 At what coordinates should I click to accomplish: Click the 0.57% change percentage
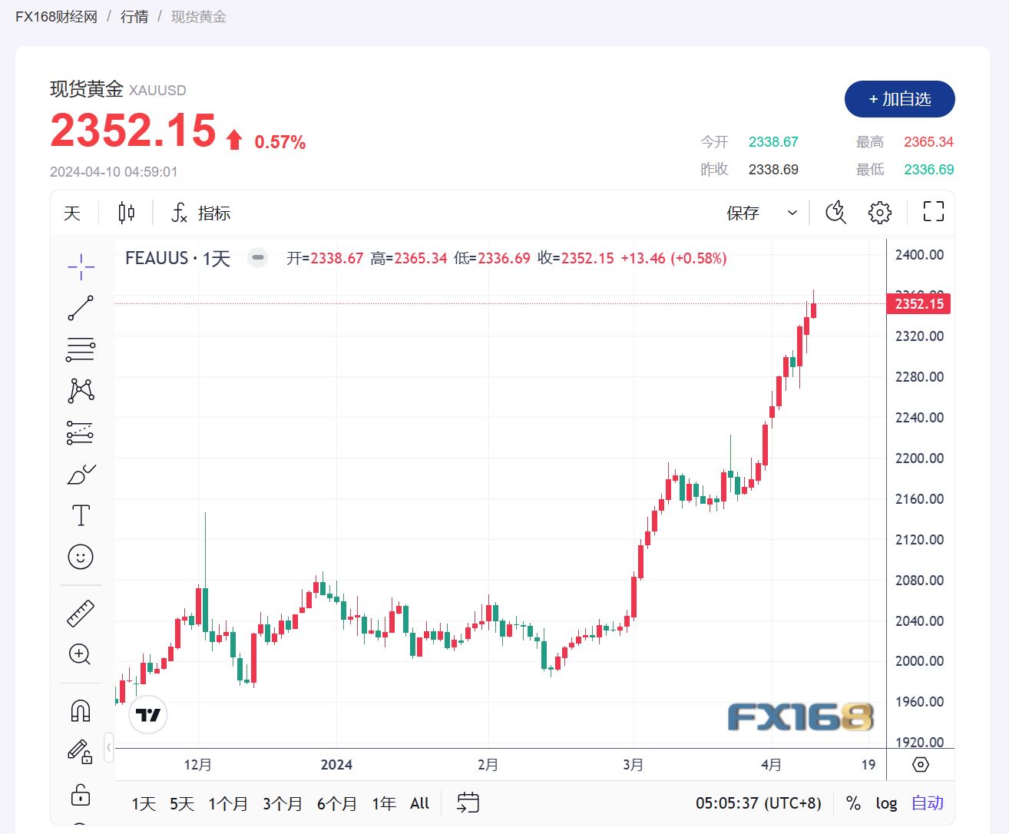pos(280,142)
